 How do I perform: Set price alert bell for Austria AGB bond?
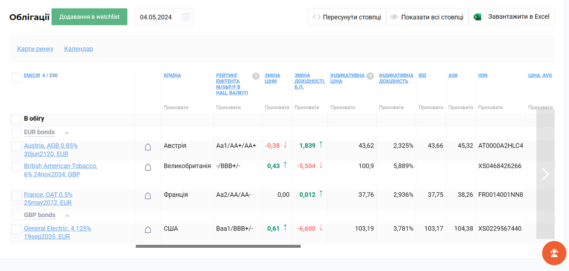point(147,147)
